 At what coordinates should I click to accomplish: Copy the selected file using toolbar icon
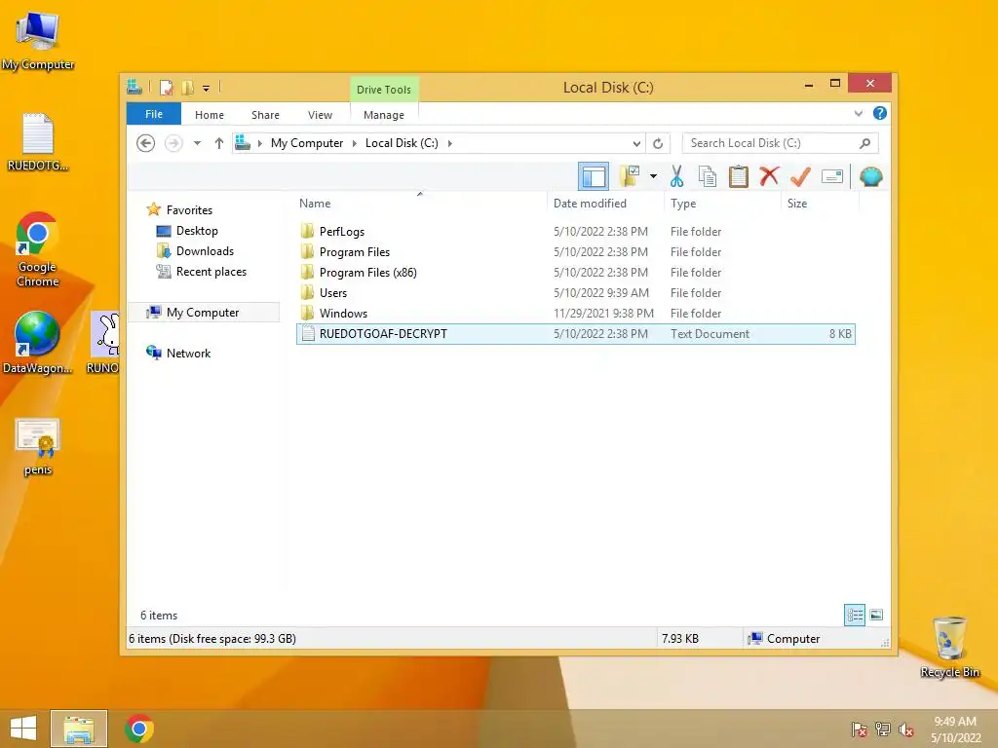click(x=708, y=176)
